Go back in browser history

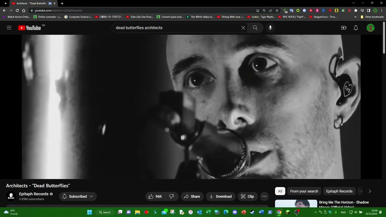(4, 10)
